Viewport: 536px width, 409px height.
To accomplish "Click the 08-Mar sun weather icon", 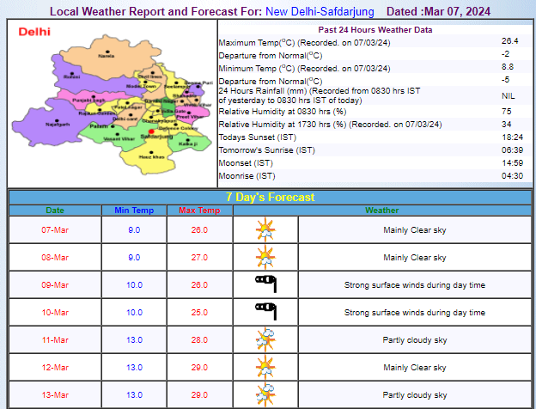I will click(265, 257).
